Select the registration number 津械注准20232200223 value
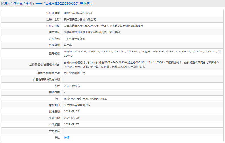The width and height of the screenshot is (225, 143). point(78,13)
